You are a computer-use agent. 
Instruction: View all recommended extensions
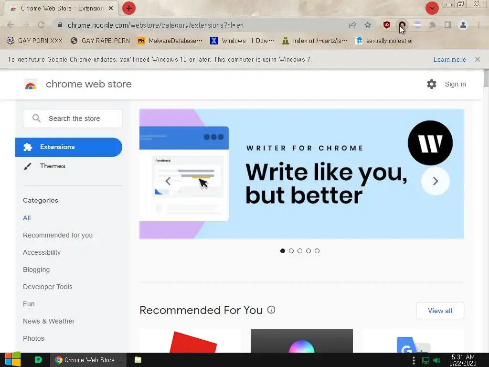(x=440, y=311)
